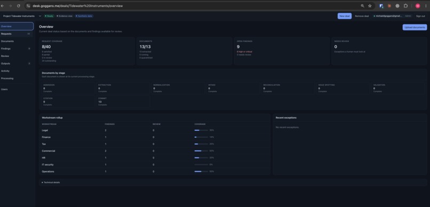Screen dimensions: 430x207
Task: Click the Legal coverage progress bar
Action: [201, 130]
